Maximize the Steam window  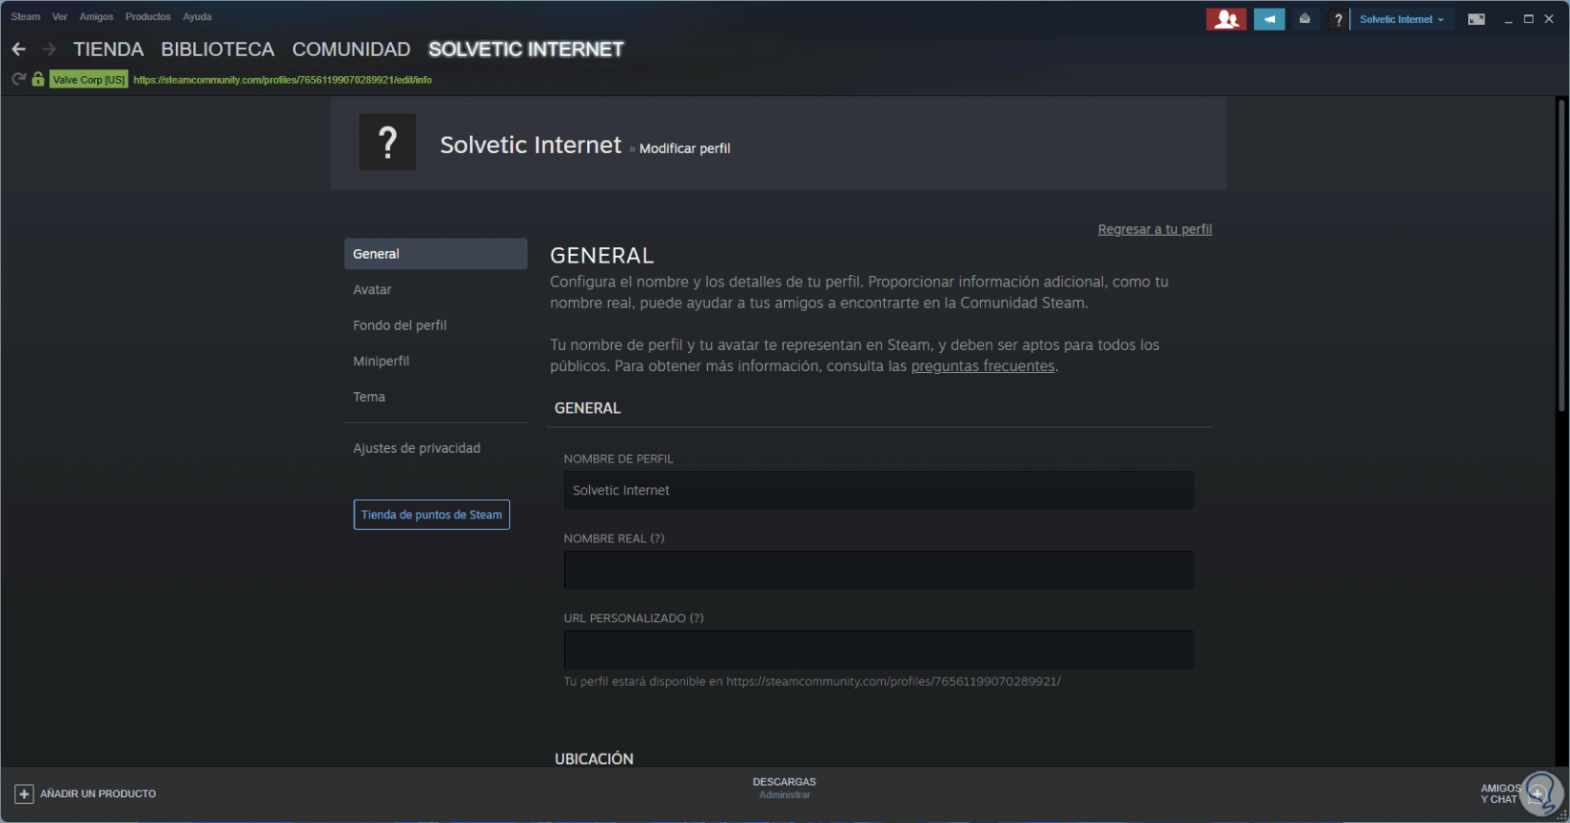1529,19
